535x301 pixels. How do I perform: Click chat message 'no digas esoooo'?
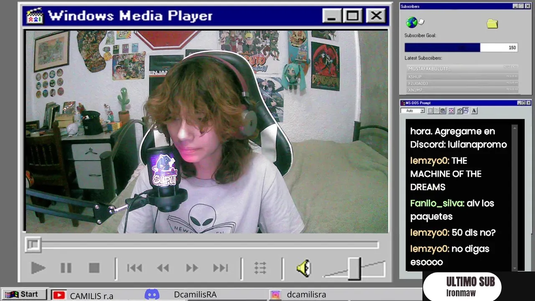tap(450, 255)
